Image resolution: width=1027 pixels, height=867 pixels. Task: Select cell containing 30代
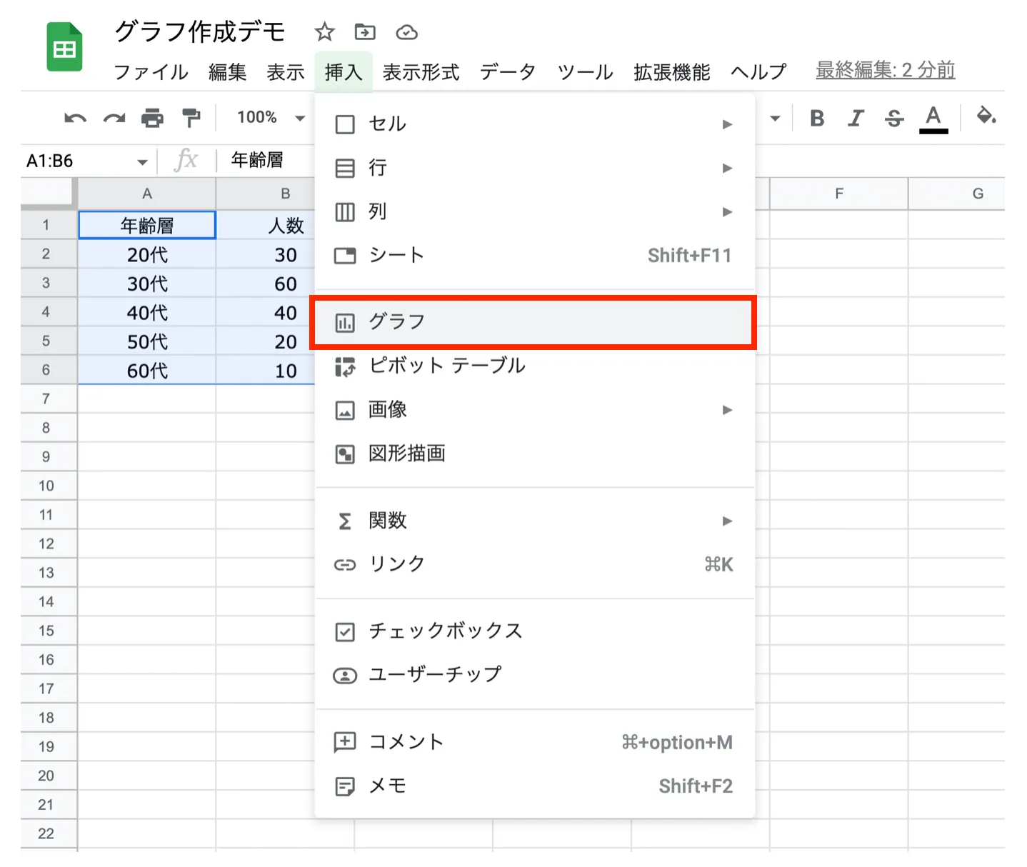(146, 284)
